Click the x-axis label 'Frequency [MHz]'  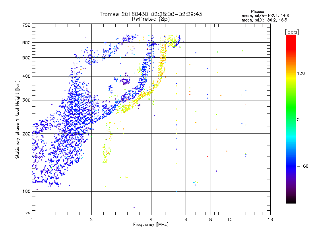[x=151, y=225]
